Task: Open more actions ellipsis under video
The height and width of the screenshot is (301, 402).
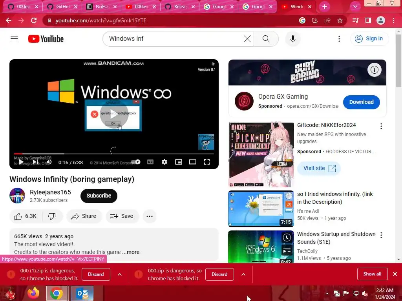Action: click(x=150, y=216)
